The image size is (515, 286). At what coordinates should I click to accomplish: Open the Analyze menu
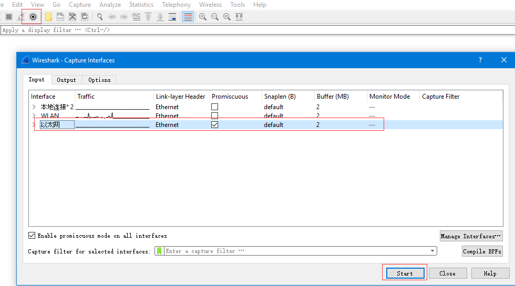(110, 5)
